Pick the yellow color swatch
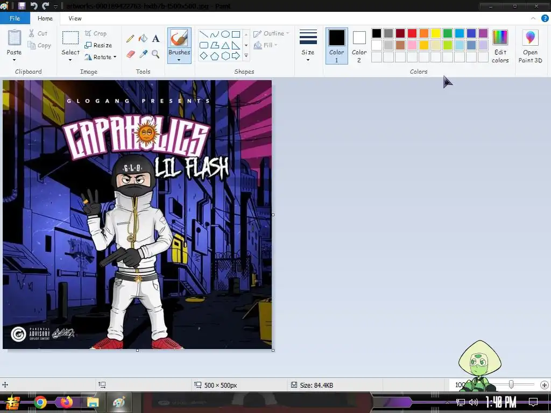Viewport: 551px width, 413px height. click(436, 33)
